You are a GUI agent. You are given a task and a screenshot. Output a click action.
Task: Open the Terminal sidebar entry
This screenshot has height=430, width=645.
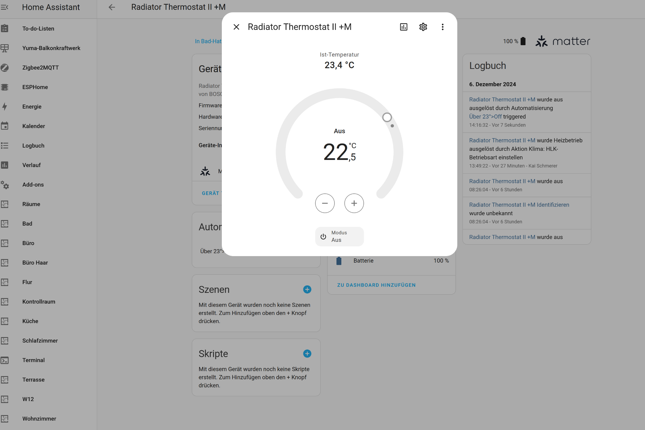[x=33, y=360]
